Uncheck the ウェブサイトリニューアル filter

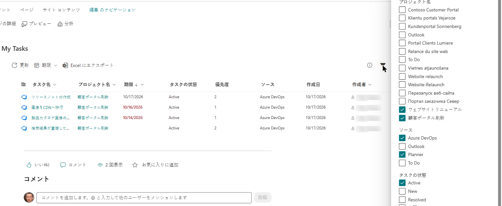click(x=402, y=109)
